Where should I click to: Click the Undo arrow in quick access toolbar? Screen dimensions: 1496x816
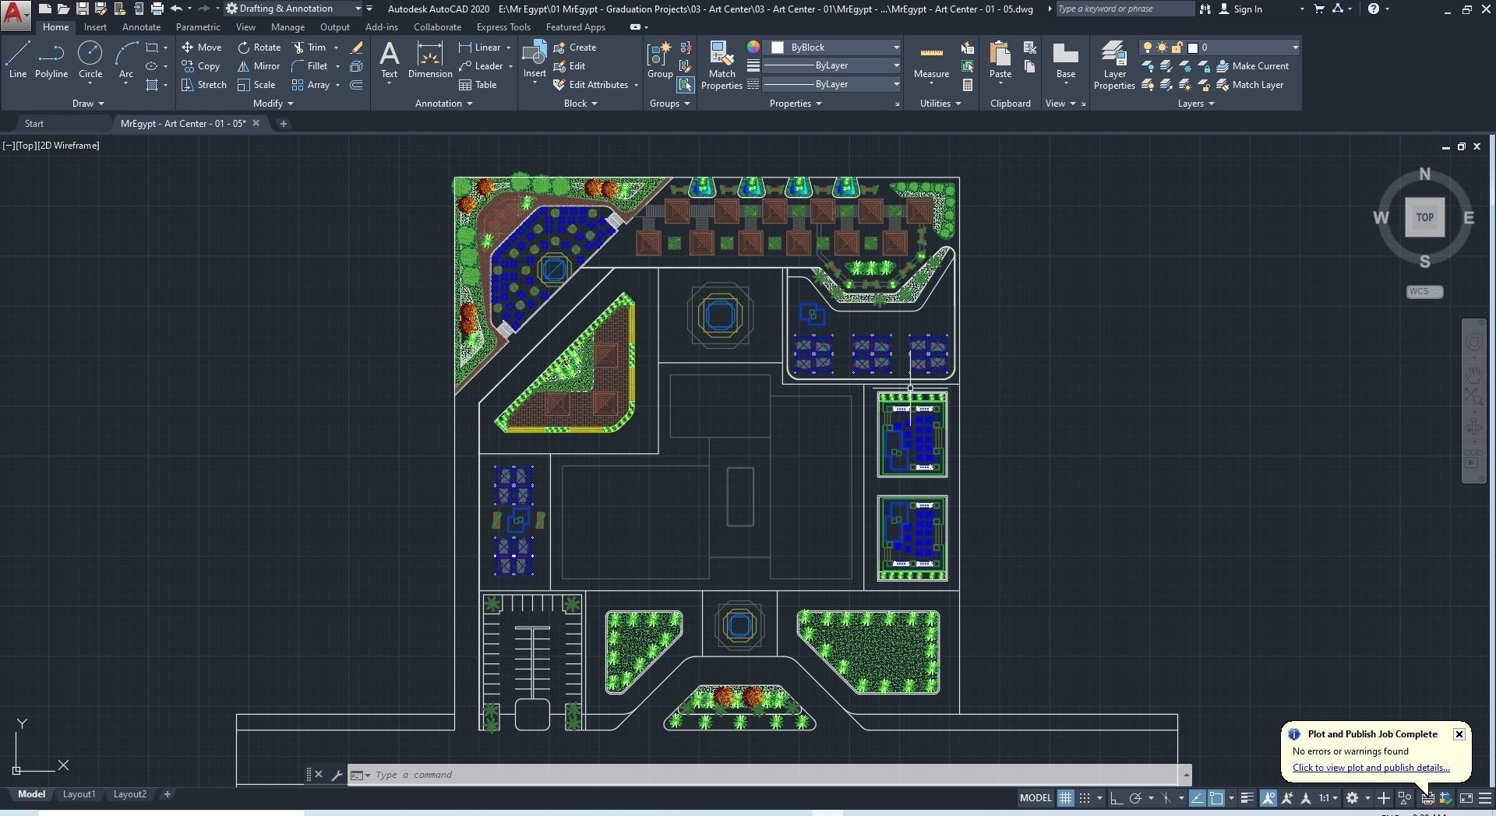176,9
